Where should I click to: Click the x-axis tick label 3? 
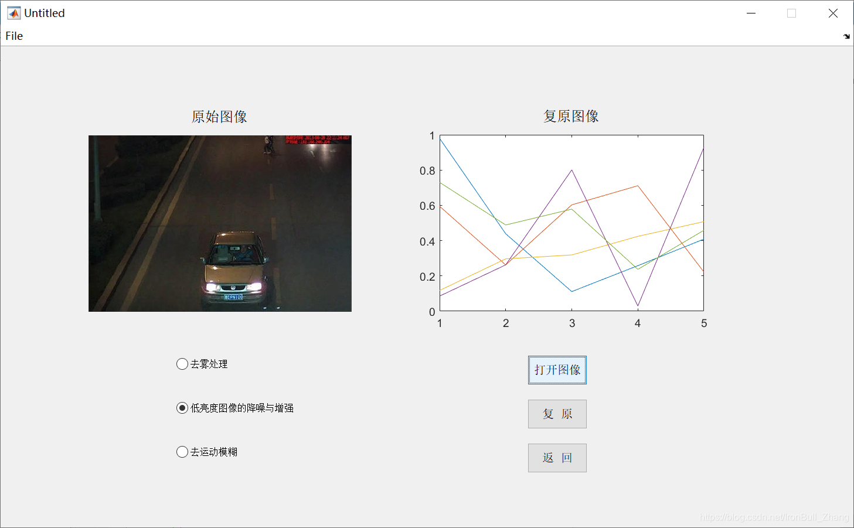(x=572, y=323)
